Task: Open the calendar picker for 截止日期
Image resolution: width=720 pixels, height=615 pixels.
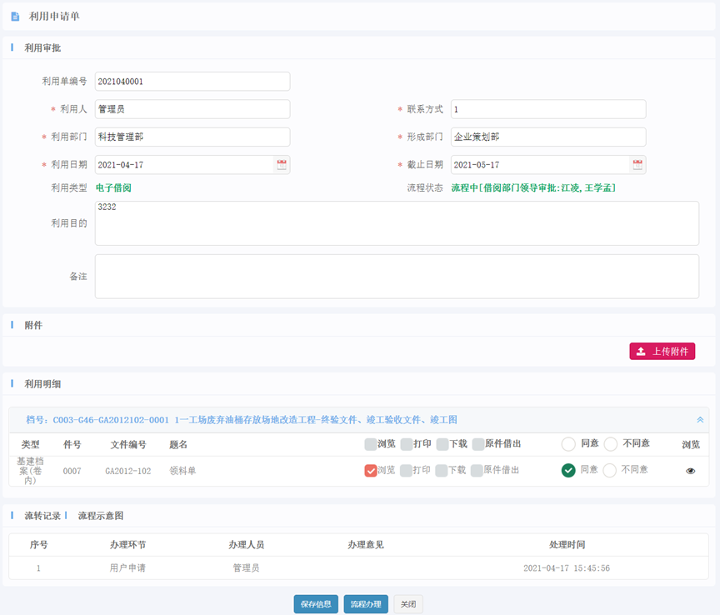Action: (637, 164)
